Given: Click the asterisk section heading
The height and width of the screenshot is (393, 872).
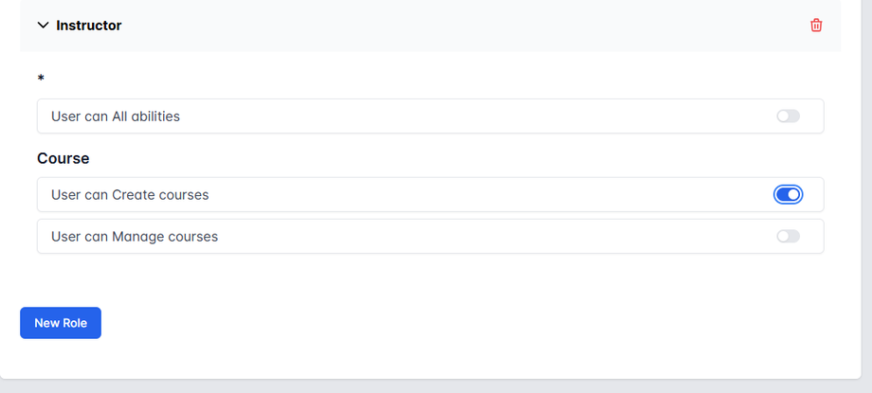Looking at the screenshot, I should point(41,79).
